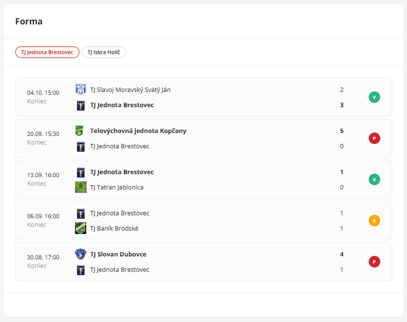Click score 5 for Kopčany

pos(341,131)
